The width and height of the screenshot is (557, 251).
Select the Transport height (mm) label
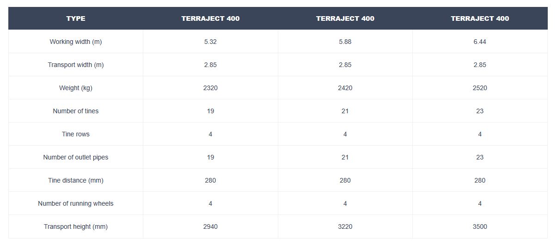(76, 227)
